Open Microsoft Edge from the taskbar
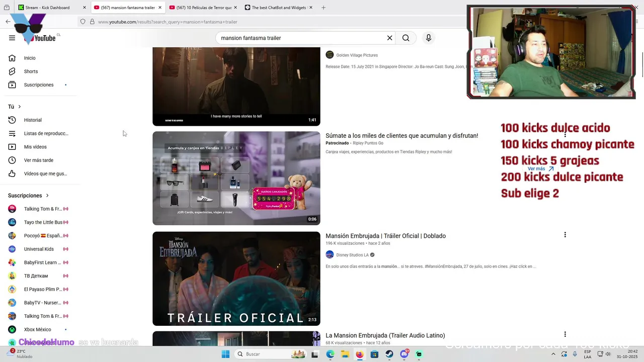The image size is (644, 362). (x=330, y=354)
